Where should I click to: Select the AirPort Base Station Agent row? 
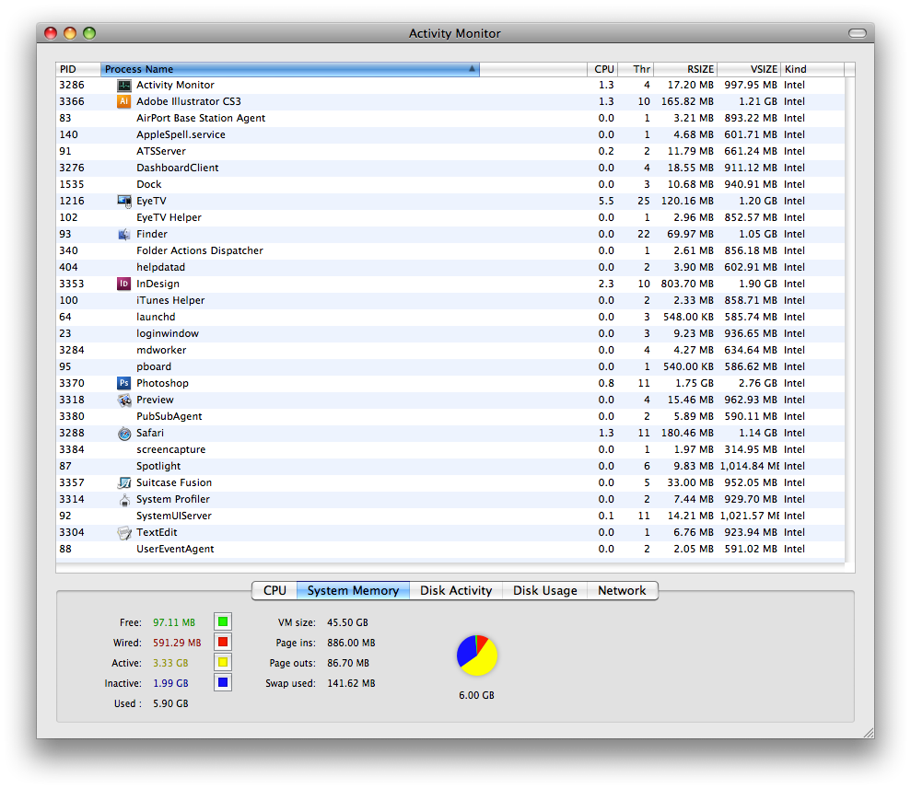tap(450, 119)
